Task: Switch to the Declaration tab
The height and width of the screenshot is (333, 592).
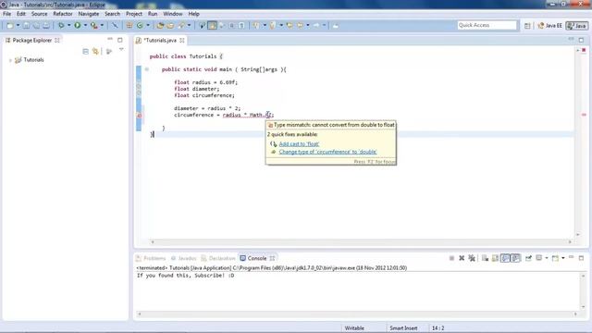Action: tap(218, 258)
